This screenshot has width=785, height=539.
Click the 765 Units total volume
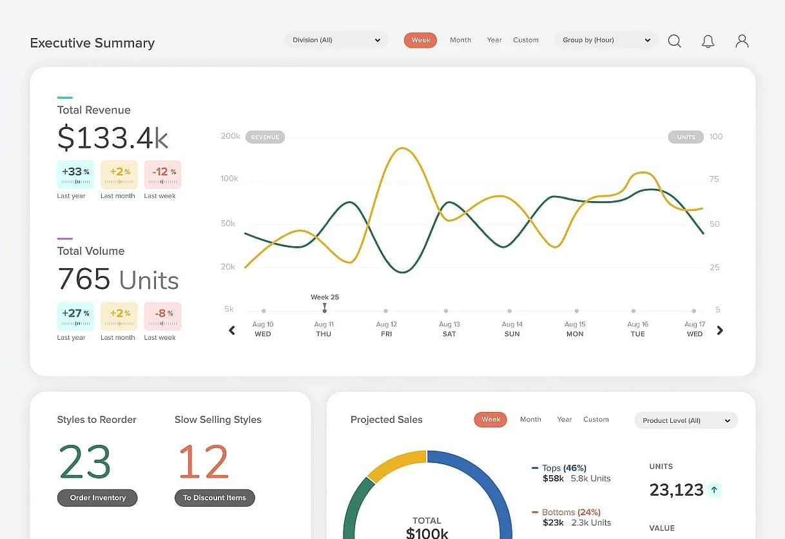tap(118, 279)
